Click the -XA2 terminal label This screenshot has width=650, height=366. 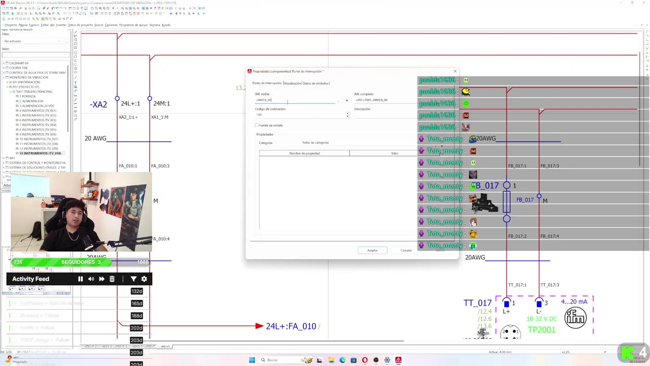click(x=98, y=104)
